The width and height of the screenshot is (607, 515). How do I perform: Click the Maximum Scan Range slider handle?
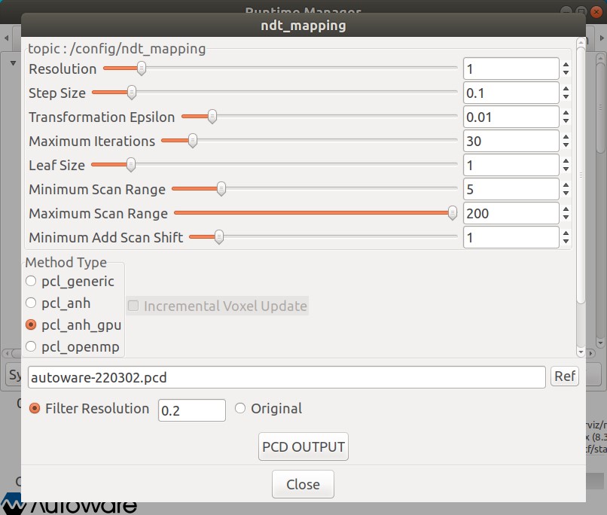point(452,212)
